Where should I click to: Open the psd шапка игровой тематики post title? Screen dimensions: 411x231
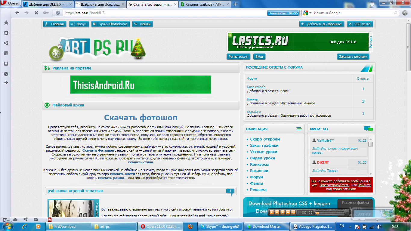(75, 191)
